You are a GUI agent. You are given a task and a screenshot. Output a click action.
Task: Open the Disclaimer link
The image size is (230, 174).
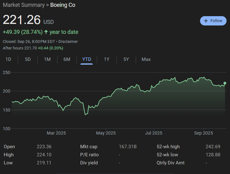68,41
